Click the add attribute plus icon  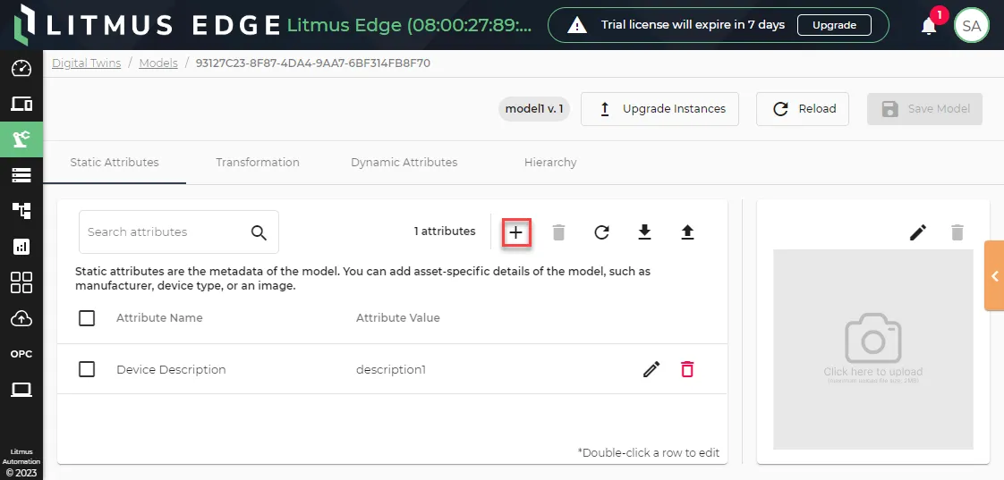tap(516, 232)
